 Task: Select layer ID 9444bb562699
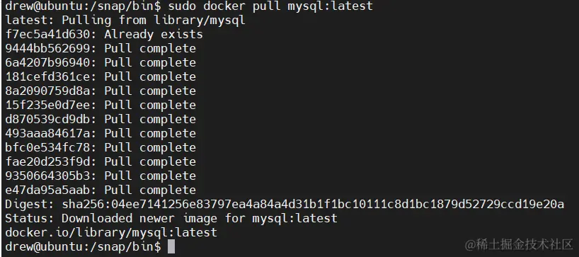[x=47, y=48]
